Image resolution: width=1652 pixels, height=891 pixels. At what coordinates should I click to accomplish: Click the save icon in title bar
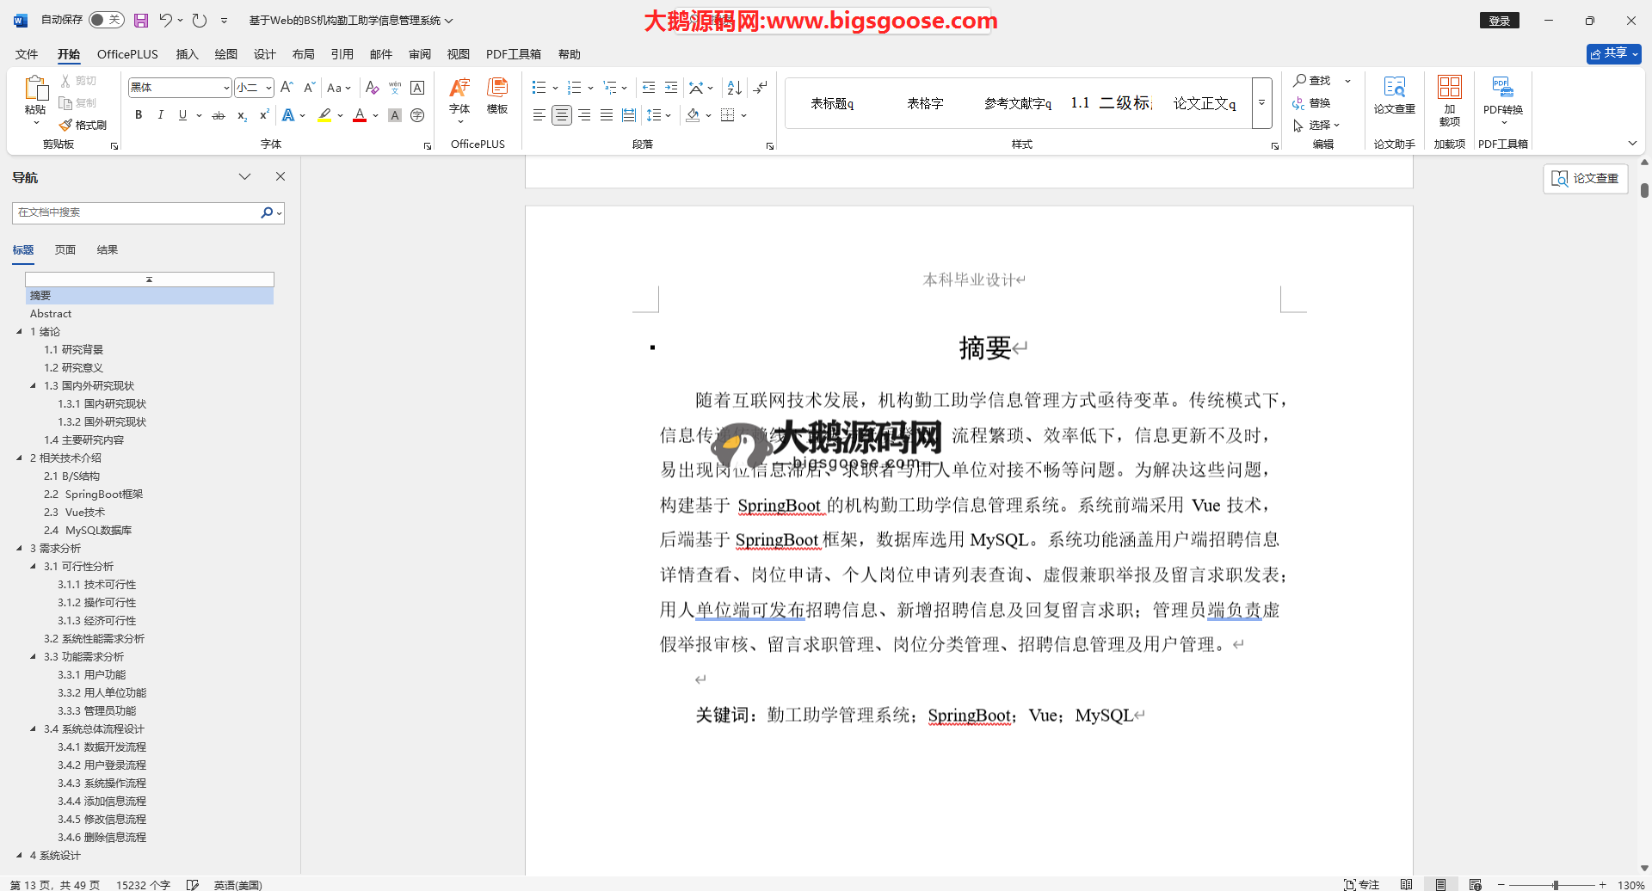141,20
